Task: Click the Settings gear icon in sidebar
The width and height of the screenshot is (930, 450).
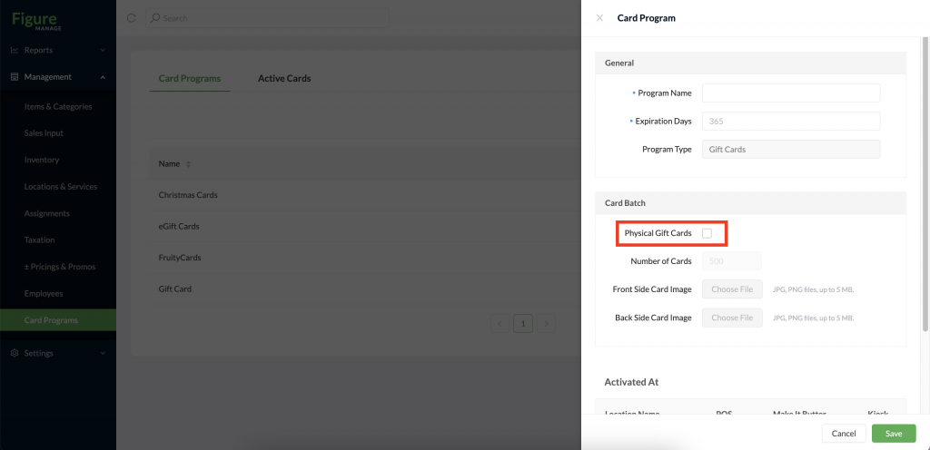Action: (x=15, y=353)
